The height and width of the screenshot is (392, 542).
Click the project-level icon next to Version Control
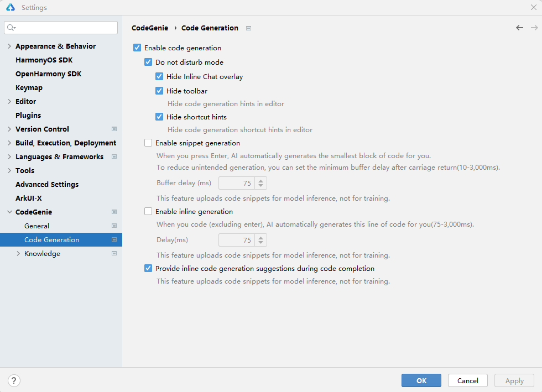tap(114, 129)
